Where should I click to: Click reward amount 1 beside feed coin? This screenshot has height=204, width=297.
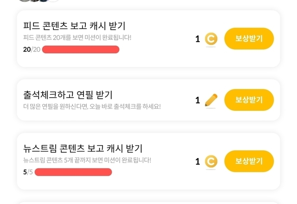pos(198,39)
